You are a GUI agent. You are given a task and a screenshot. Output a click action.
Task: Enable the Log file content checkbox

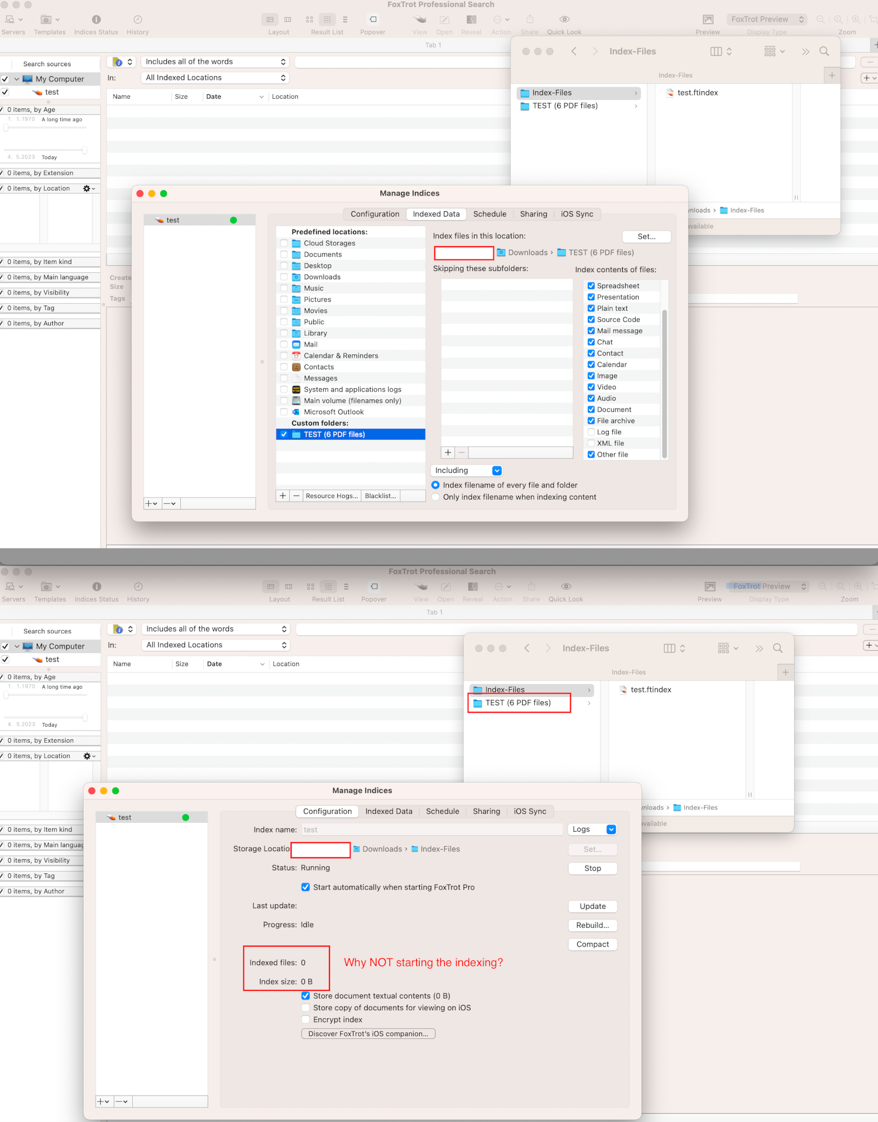pos(591,432)
